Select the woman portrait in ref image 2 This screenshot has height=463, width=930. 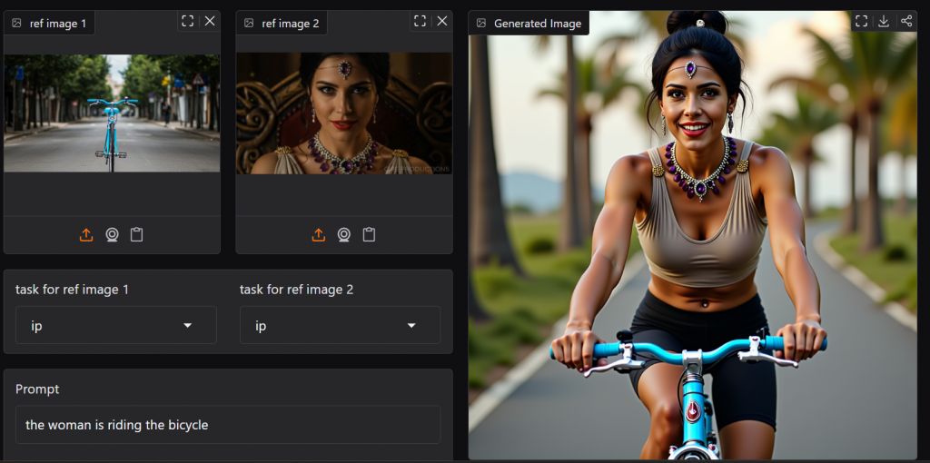point(344,113)
